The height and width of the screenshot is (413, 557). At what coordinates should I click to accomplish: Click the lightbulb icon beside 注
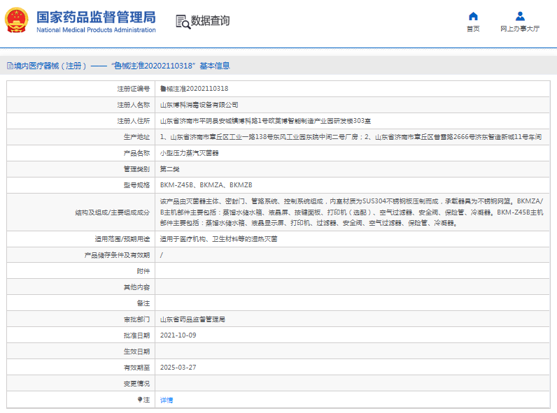coord(140,400)
